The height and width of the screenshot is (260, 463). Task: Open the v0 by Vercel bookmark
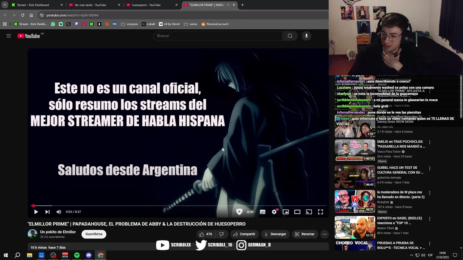(x=169, y=24)
